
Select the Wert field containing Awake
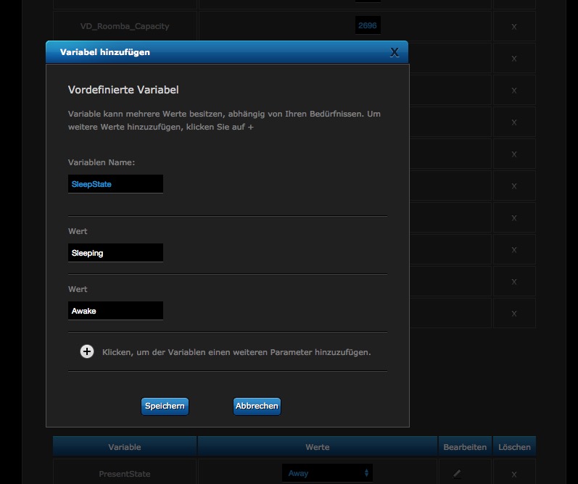115,311
